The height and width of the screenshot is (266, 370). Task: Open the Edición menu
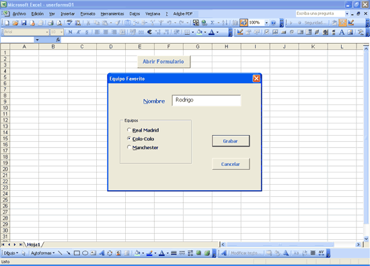tap(38, 14)
